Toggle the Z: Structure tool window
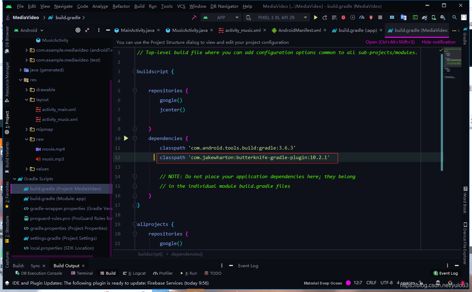 click(x=7, y=229)
